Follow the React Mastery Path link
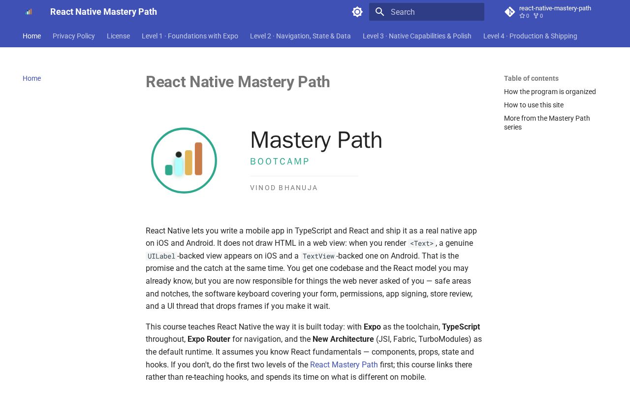630x394 pixels. [344, 365]
